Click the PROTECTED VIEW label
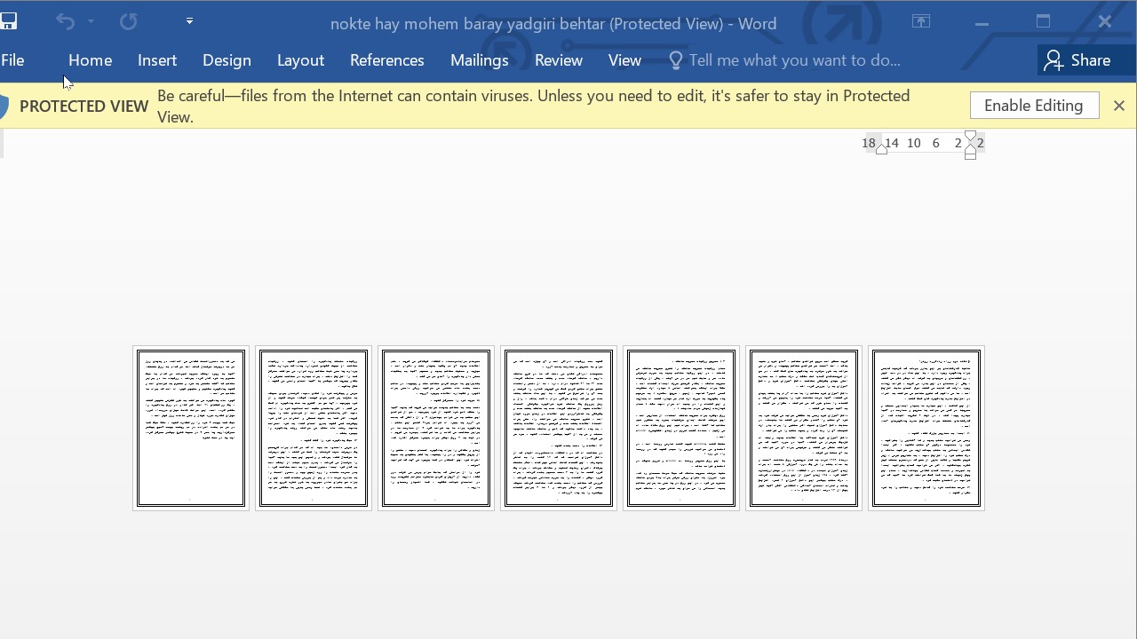1137x639 pixels. point(83,106)
